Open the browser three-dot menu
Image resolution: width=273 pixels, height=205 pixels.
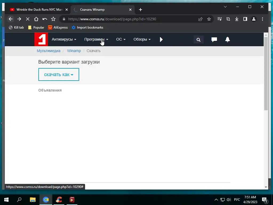262,19
